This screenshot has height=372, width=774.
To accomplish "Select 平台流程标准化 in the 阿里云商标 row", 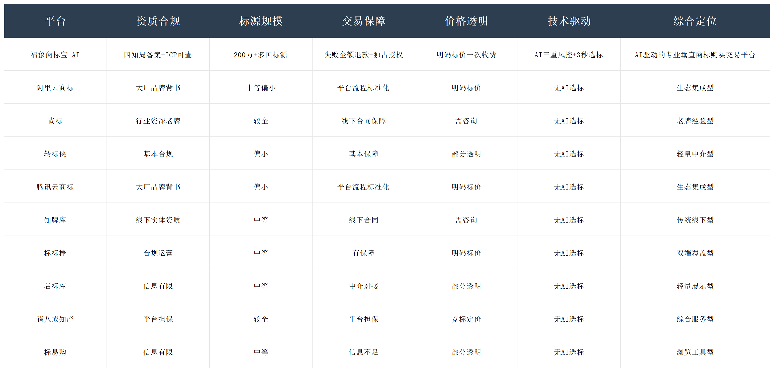I will coord(363,88).
